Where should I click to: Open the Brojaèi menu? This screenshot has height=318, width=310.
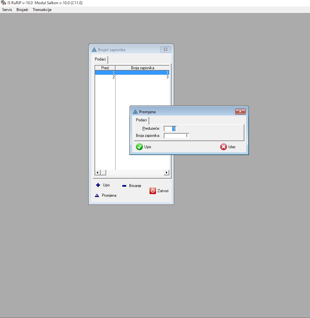pyautogui.click(x=22, y=10)
